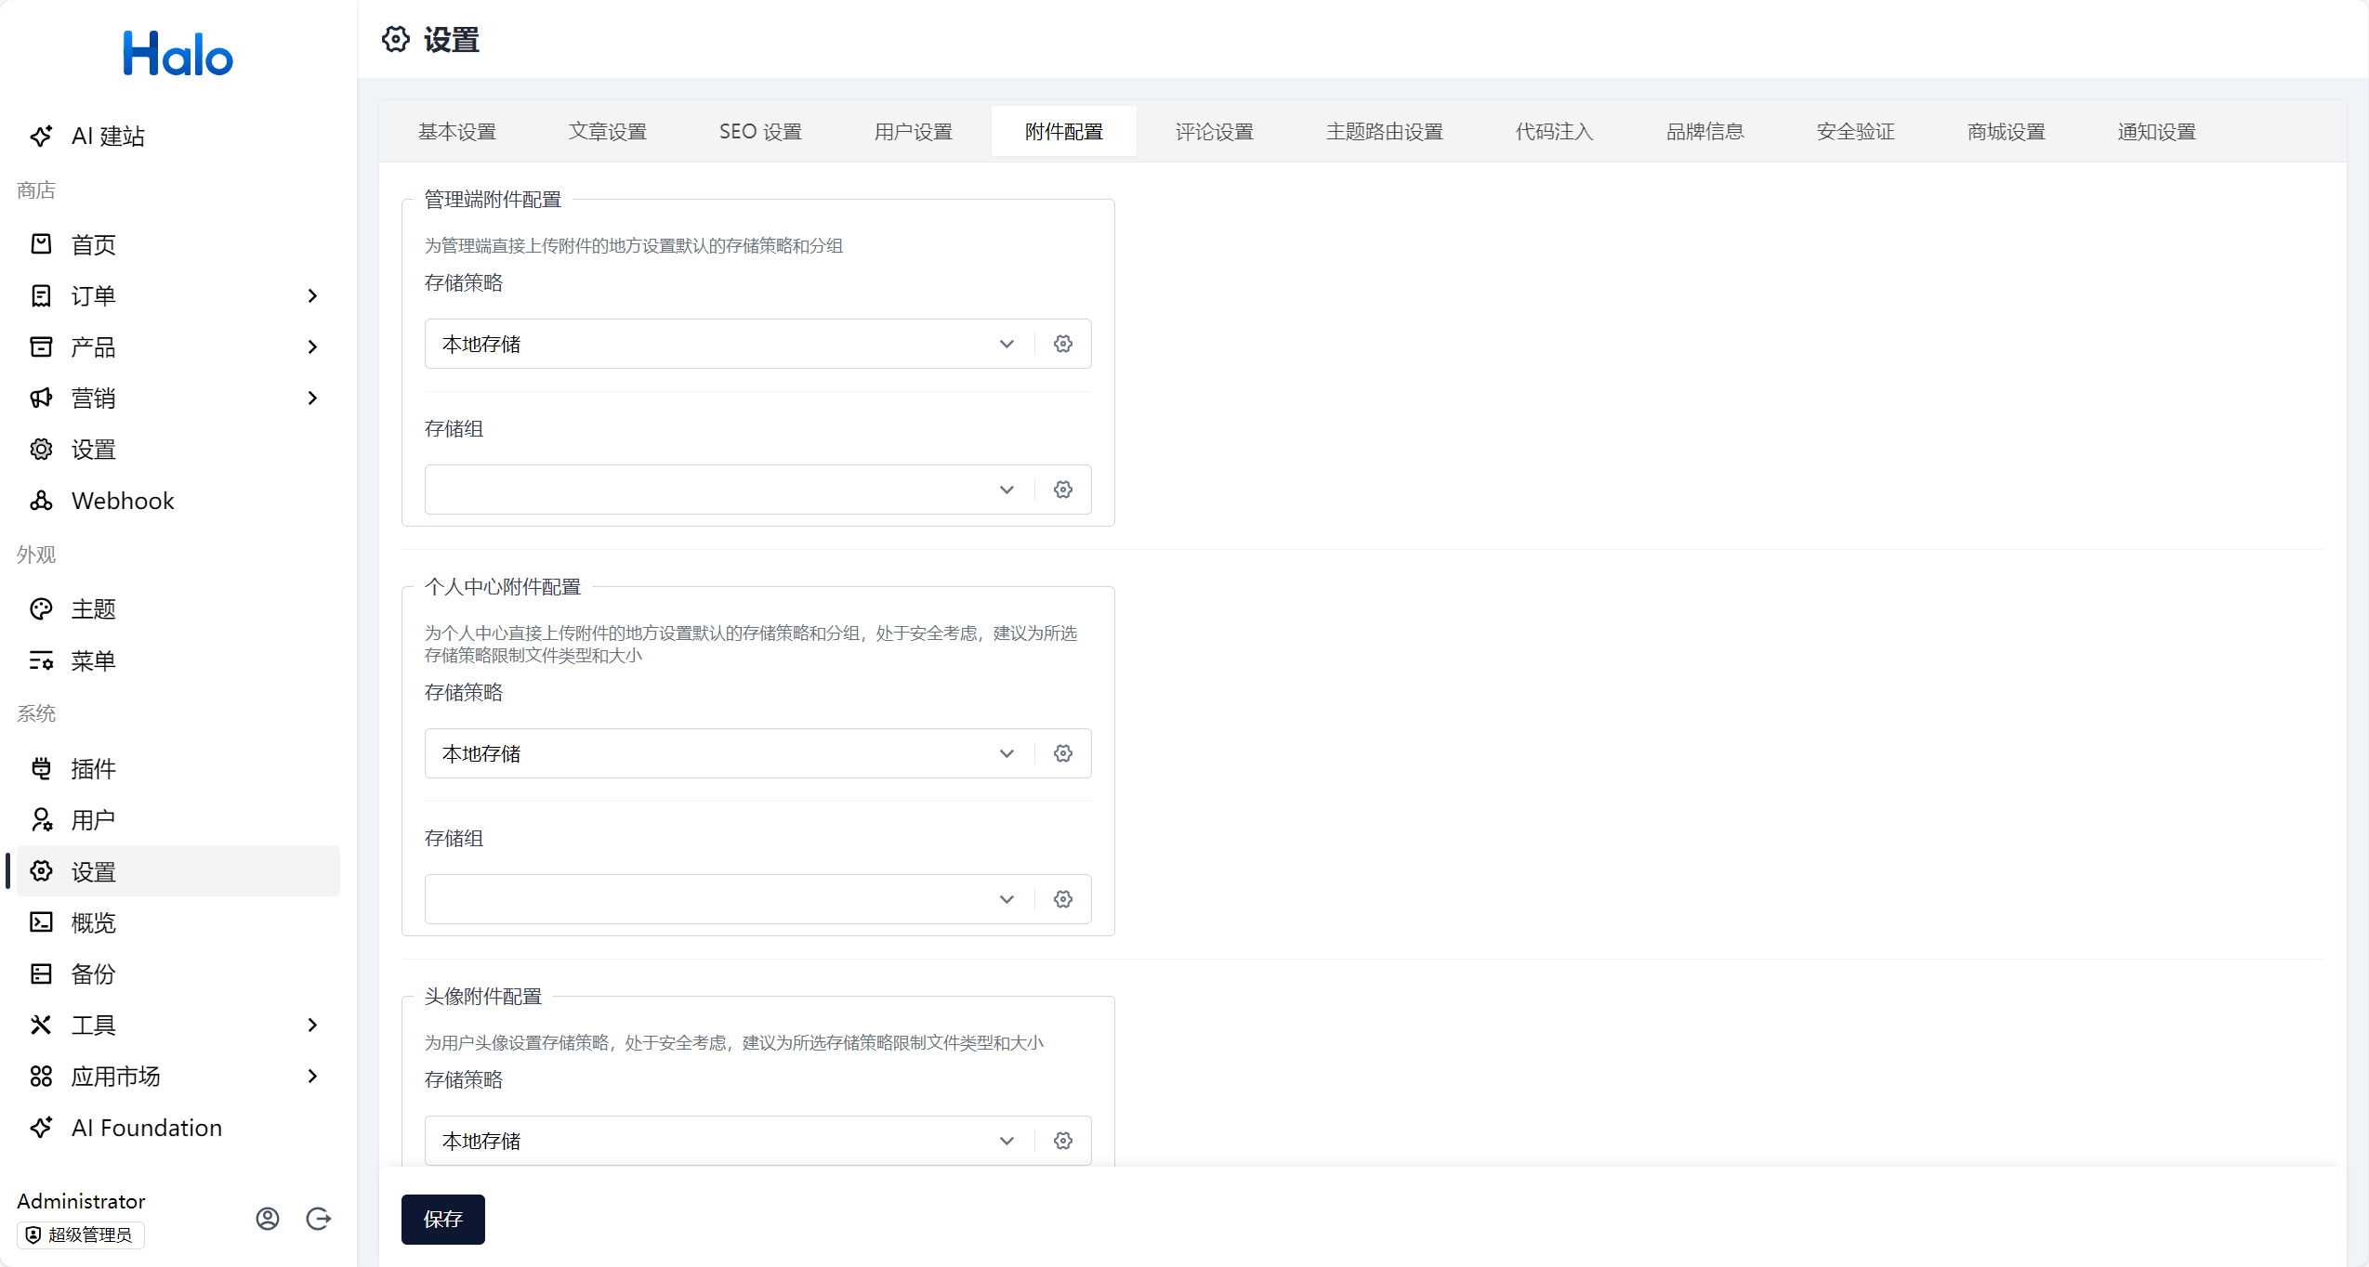Switch to 通知设置 tab
Screen dimensions: 2369x1267
[x=2157, y=132]
